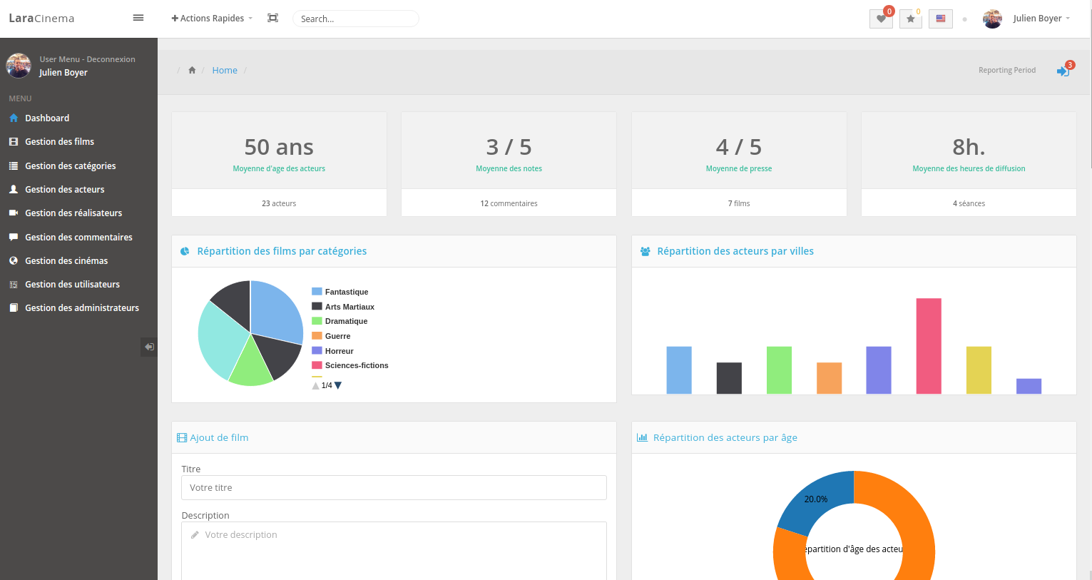Click the fullscreen expand icon

coord(272,18)
